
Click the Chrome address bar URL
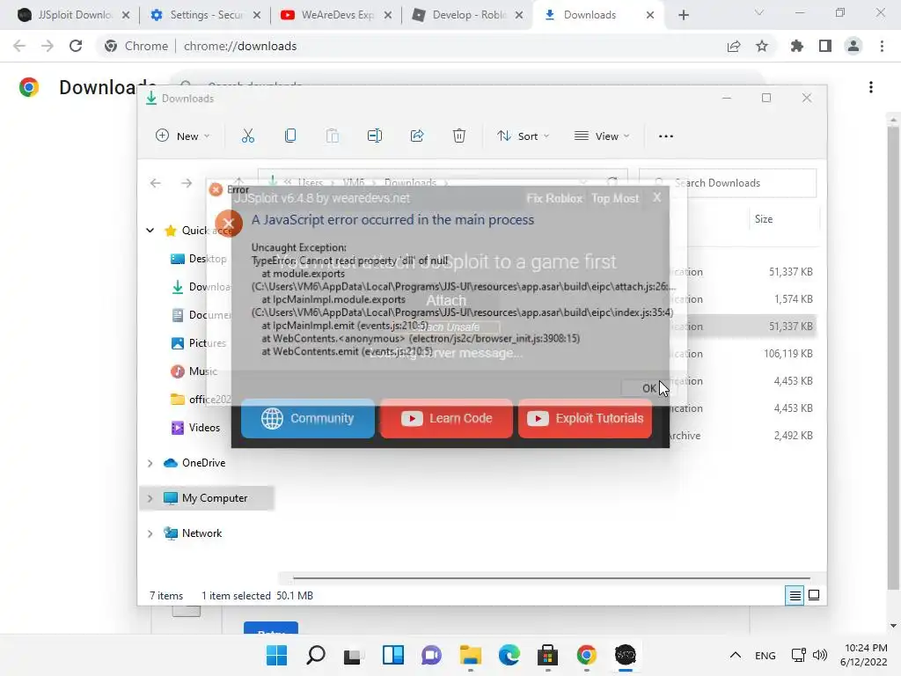tap(240, 46)
